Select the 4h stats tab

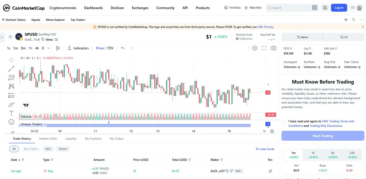(x=333, y=155)
